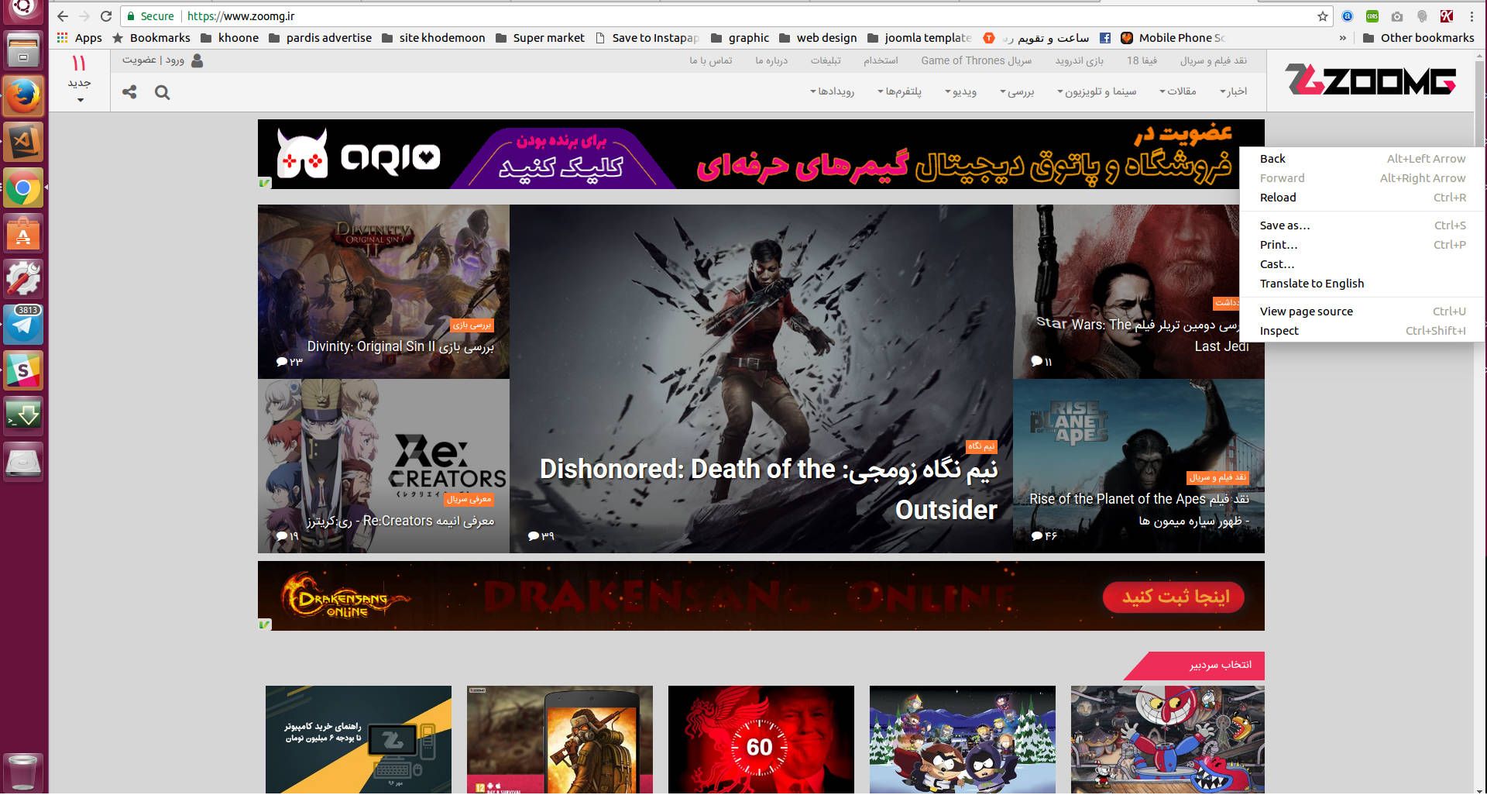Select Print… from the context menu
The width and height of the screenshot is (1487, 795).
point(1362,245)
